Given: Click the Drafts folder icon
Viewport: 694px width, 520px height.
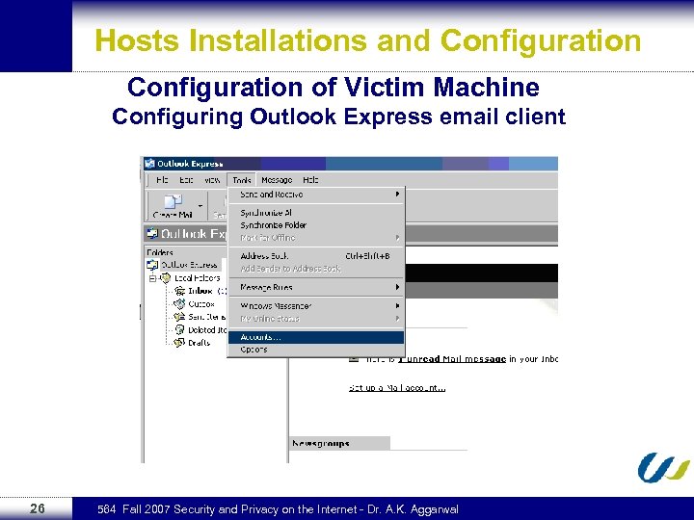Looking at the screenshot, I should tap(179, 343).
